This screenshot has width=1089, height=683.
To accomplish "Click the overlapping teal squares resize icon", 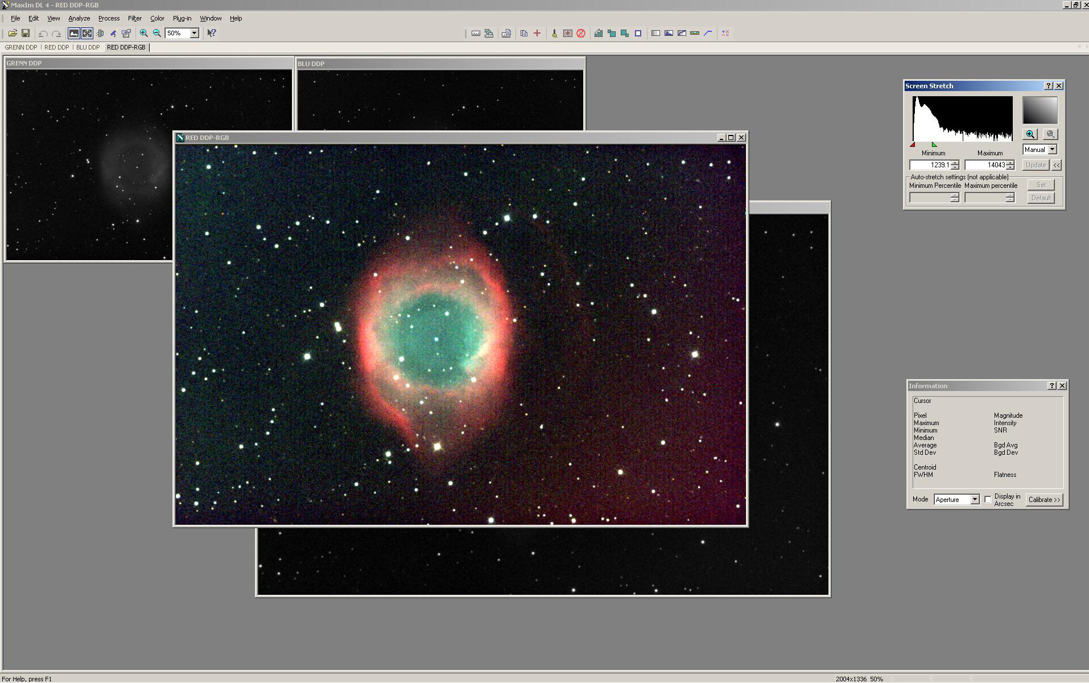I will (x=612, y=33).
